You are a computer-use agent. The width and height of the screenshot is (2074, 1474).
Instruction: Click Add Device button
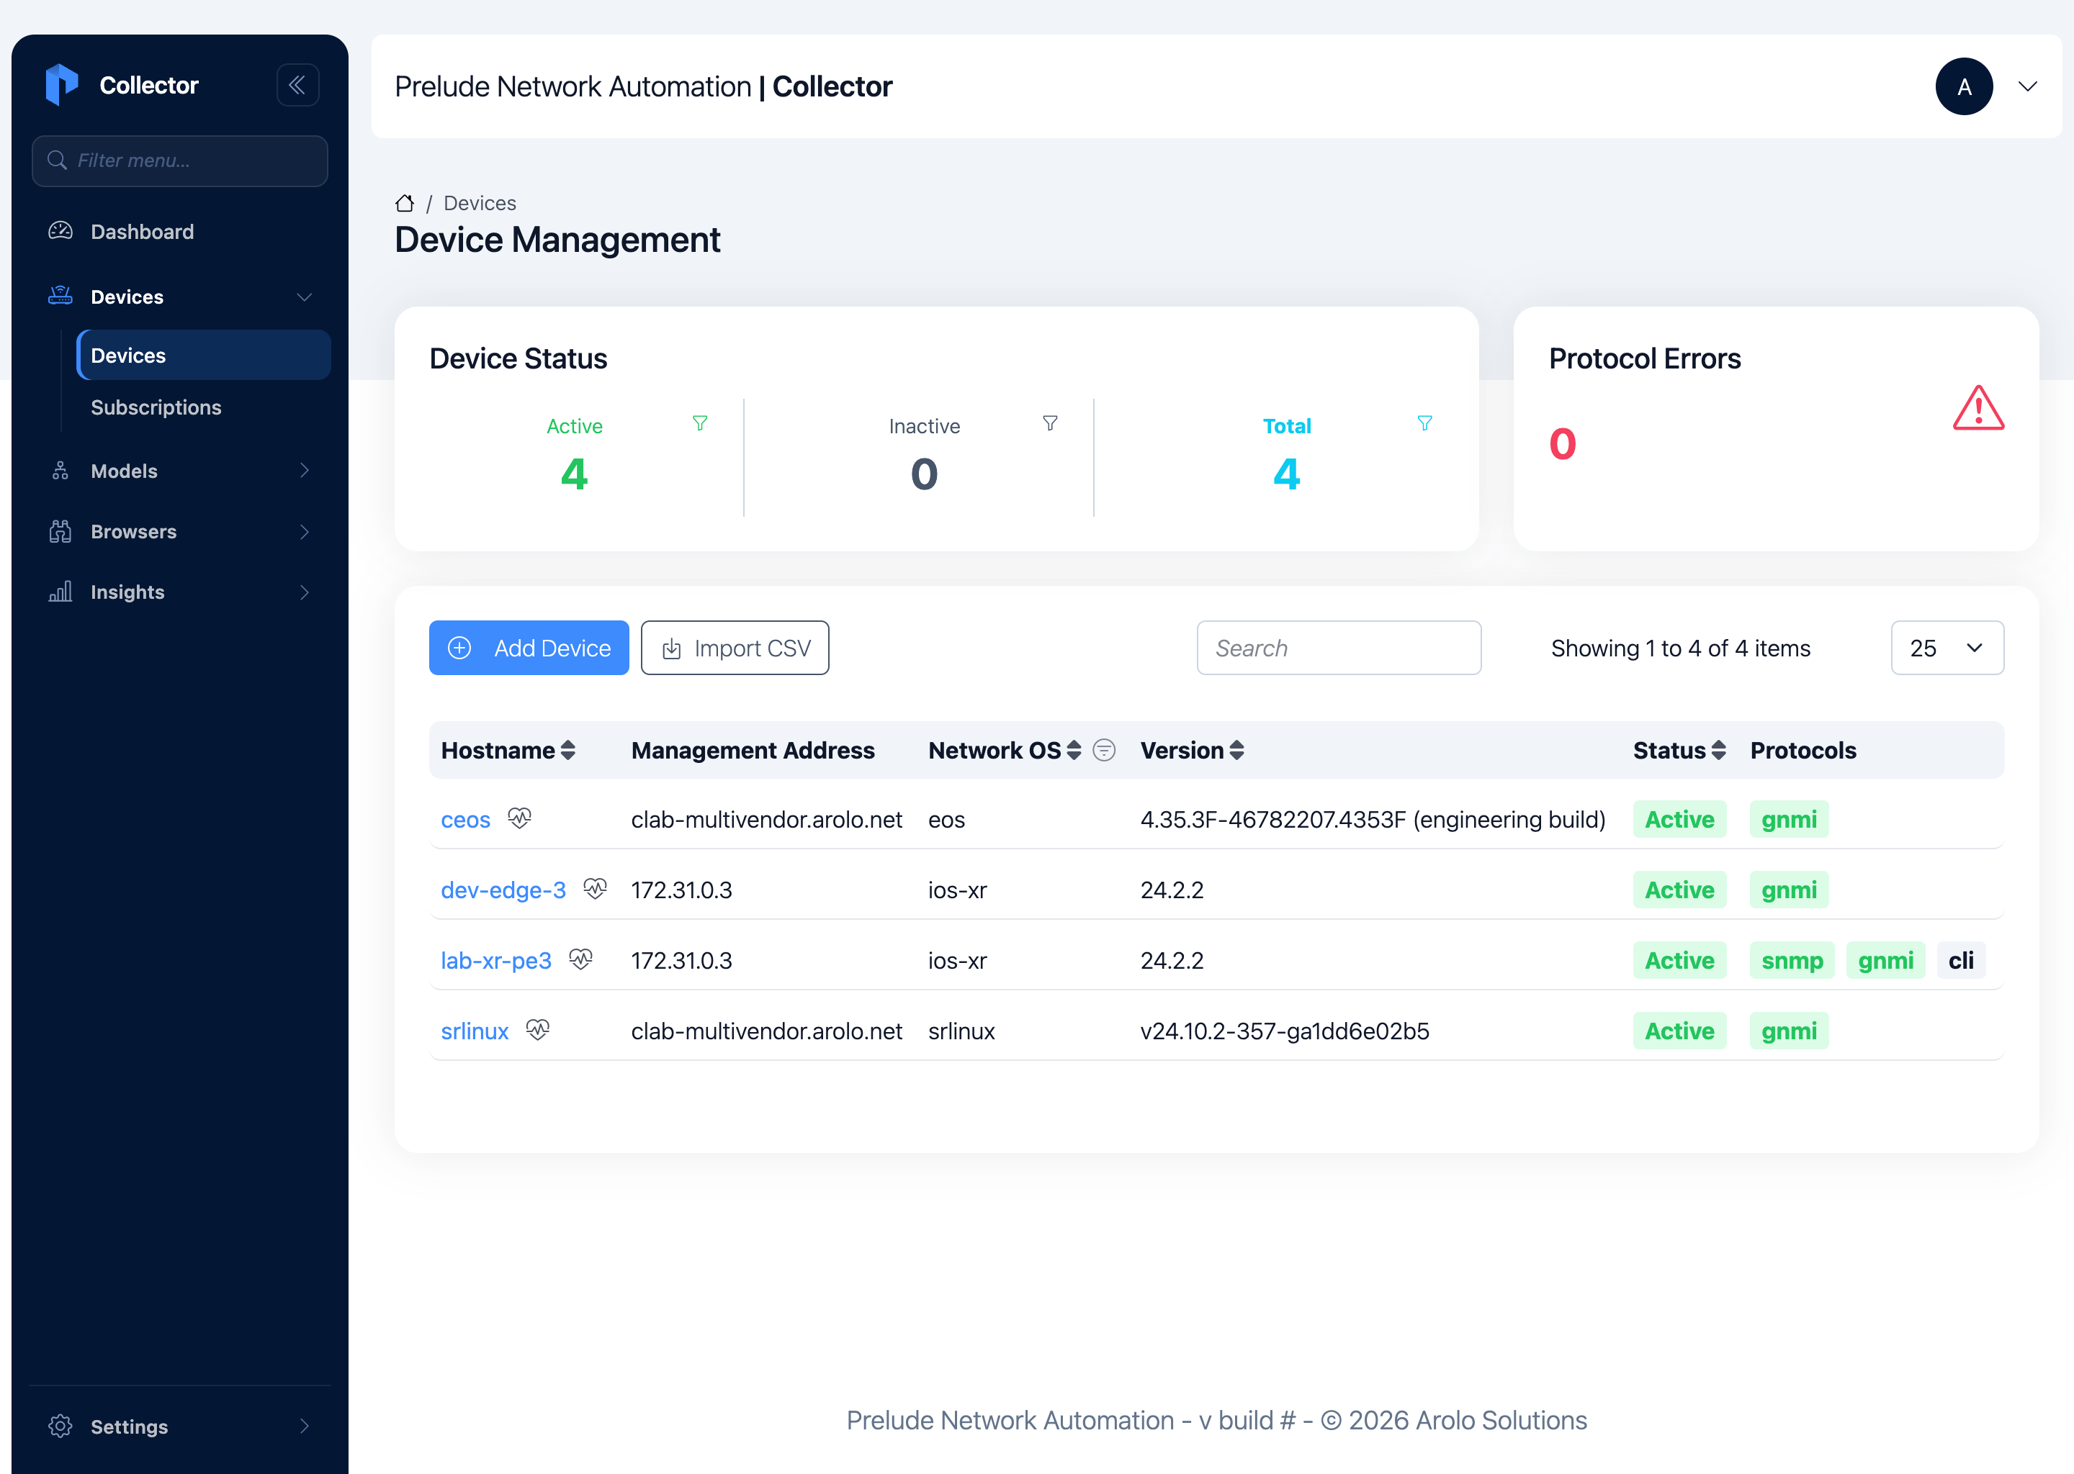point(529,648)
